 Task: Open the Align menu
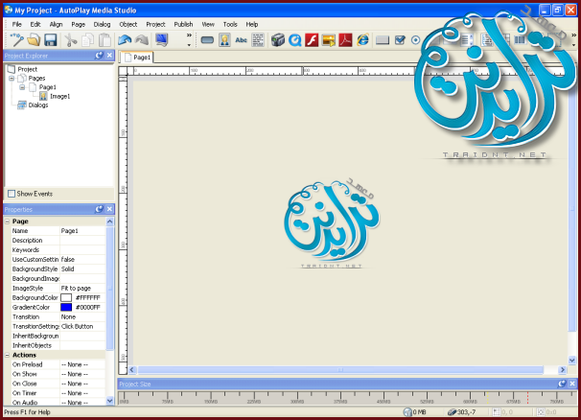pyautogui.click(x=56, y=24)
